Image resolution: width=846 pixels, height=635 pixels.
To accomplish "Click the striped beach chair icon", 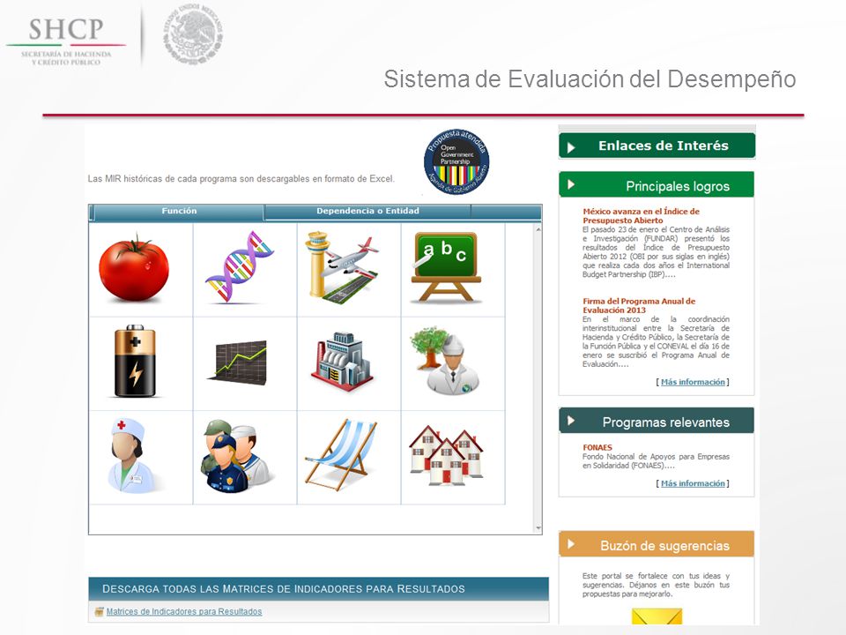I will (340, 455).
